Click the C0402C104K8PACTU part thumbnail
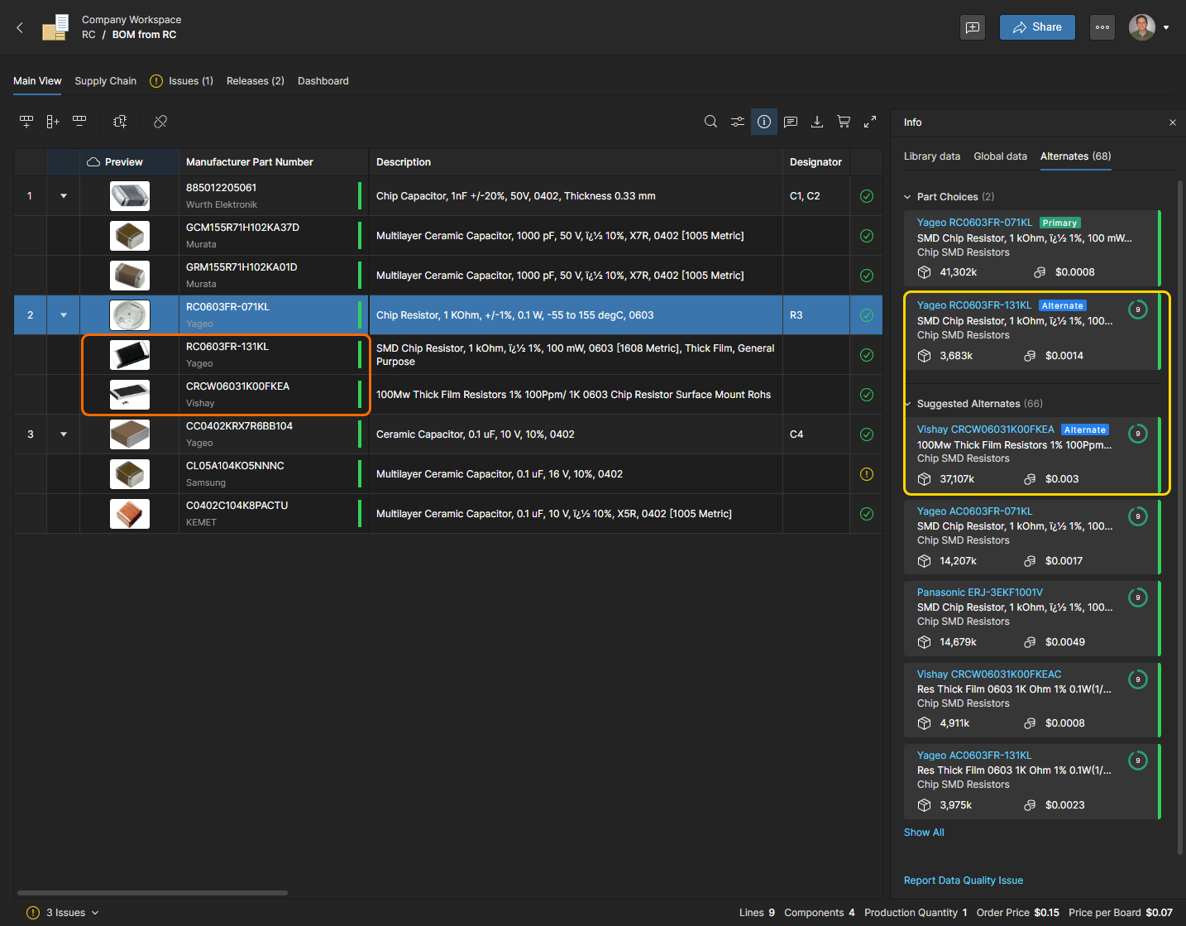Viewport: 1186px width, 926px height. click(x=130, y=514)
